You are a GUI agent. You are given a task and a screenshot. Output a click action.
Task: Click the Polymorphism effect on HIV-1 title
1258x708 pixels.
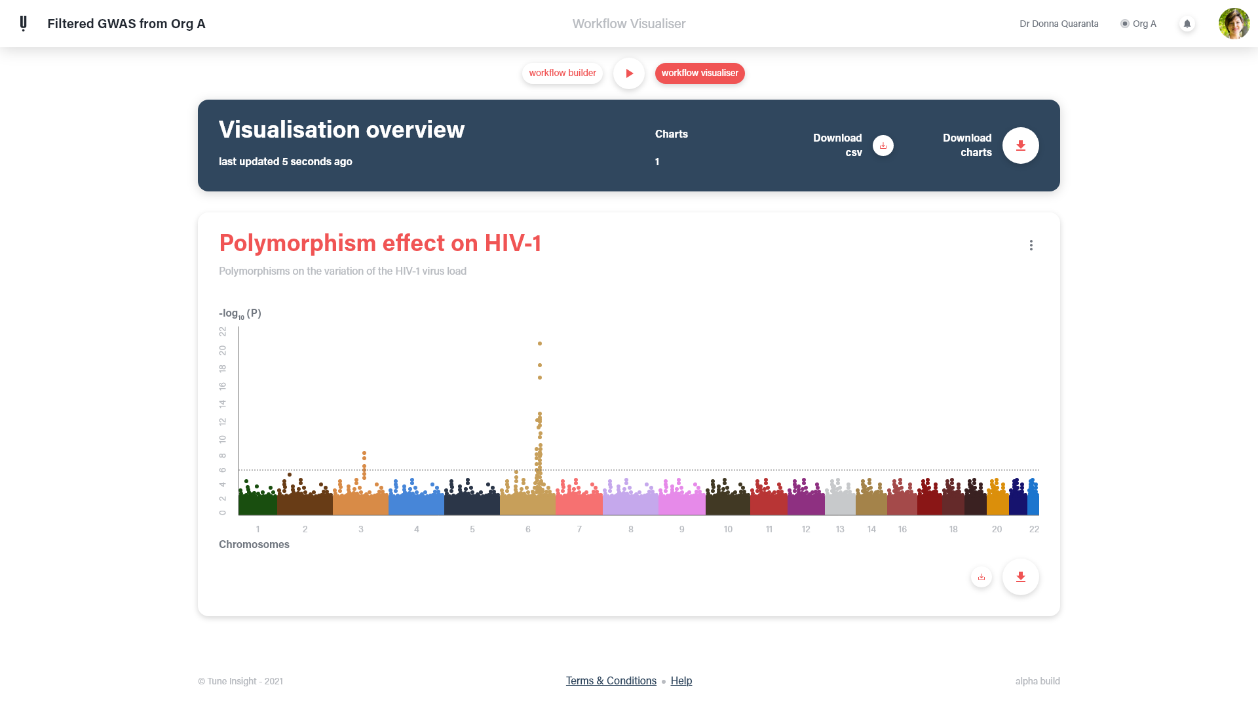click(x=380, y=243)
